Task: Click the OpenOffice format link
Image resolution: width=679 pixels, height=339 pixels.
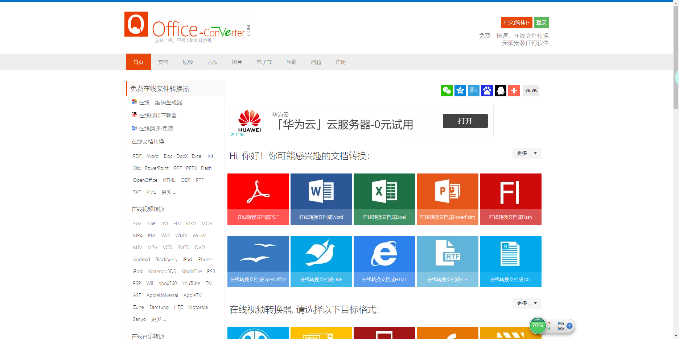Action: coord(145,180)
